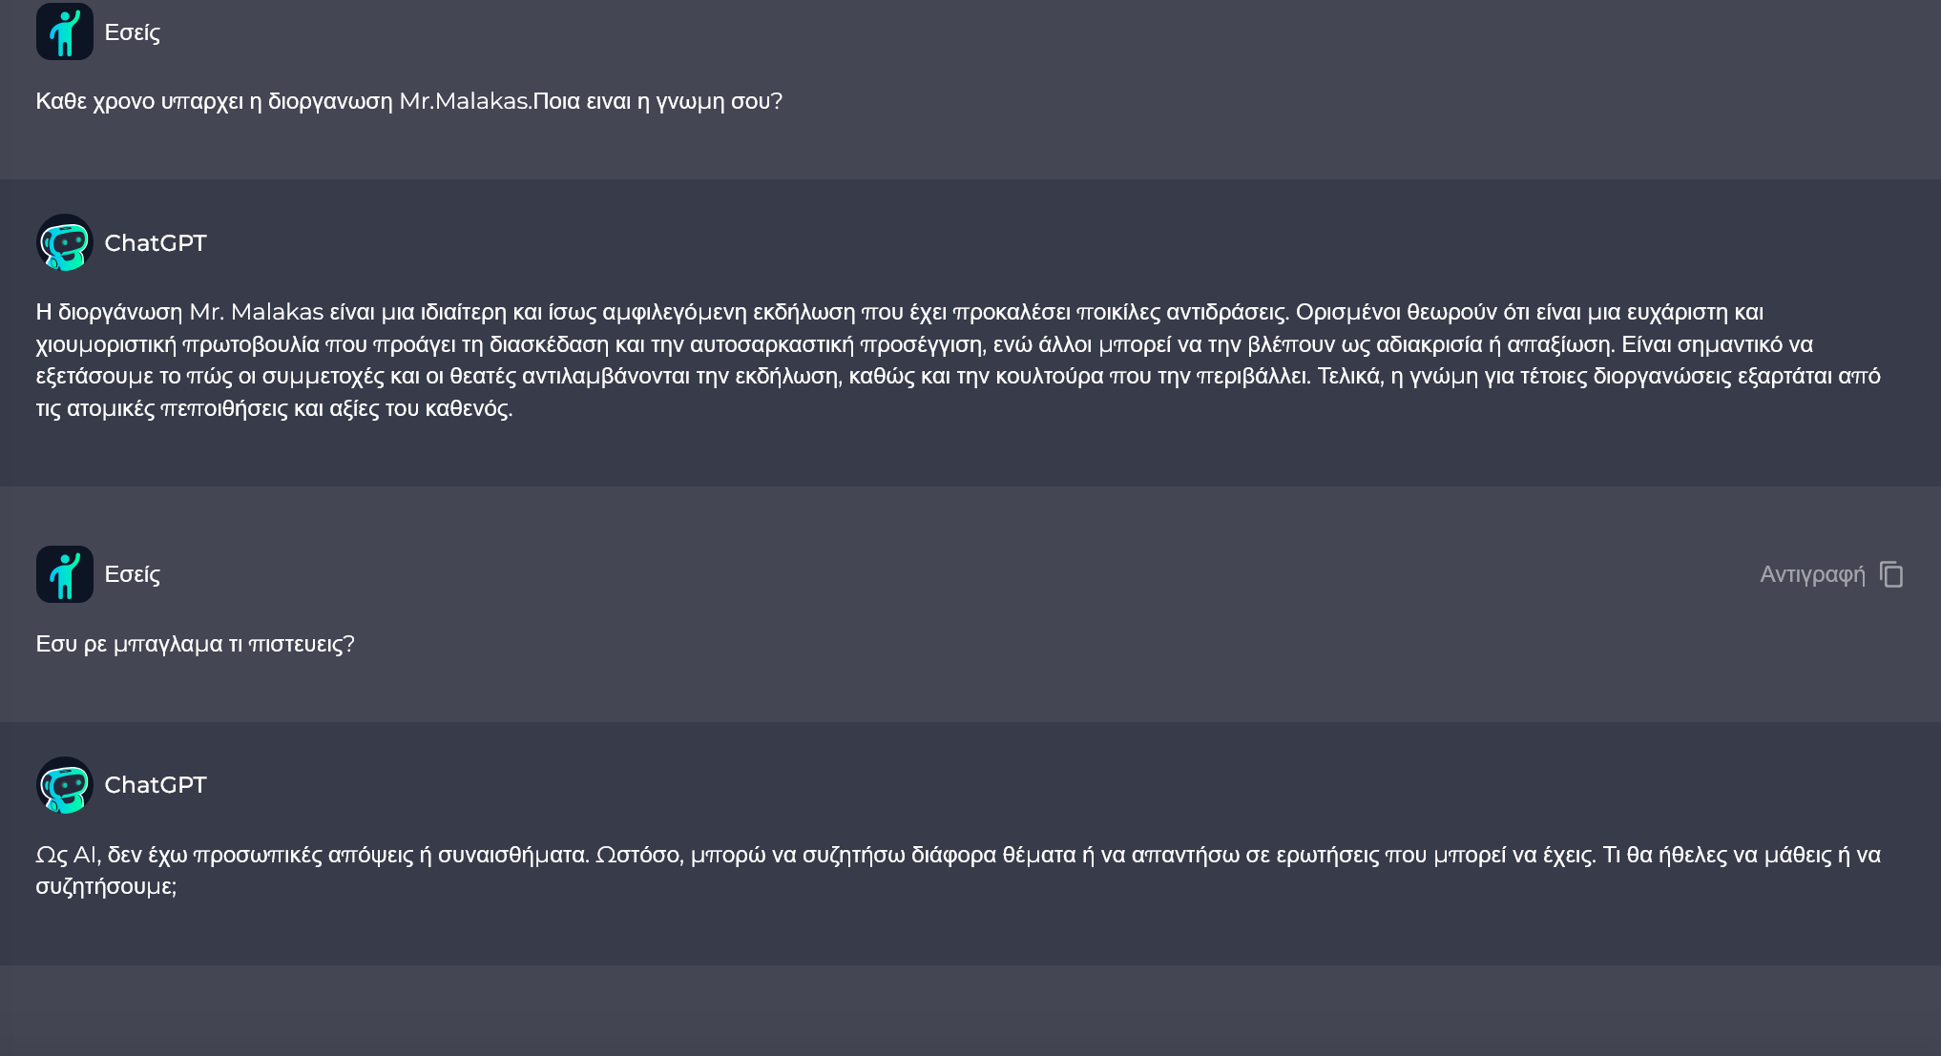Image resolution: width=1941 pixels, height=1056 pixels.
Task: Click the Εσείς name in the second user message
Action: click(x=132, y=574)
